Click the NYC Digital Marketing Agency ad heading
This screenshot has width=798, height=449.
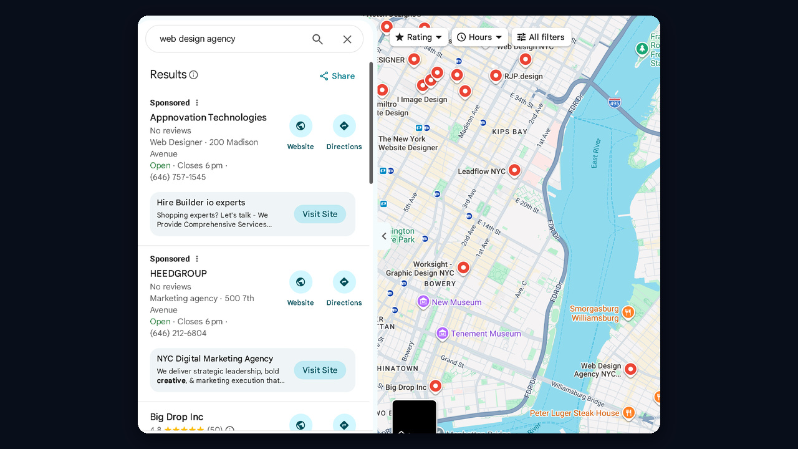(215, 359)
